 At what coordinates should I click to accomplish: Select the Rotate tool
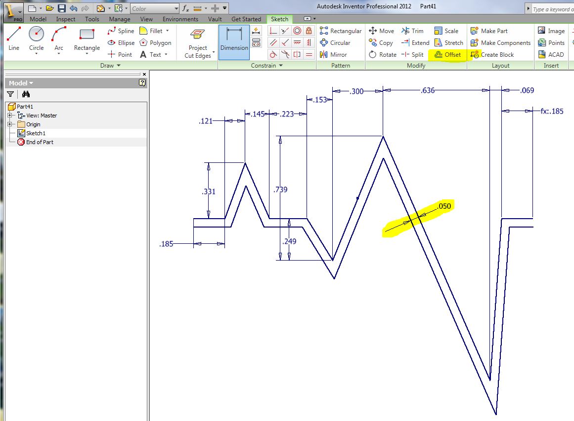pos(383,54)
